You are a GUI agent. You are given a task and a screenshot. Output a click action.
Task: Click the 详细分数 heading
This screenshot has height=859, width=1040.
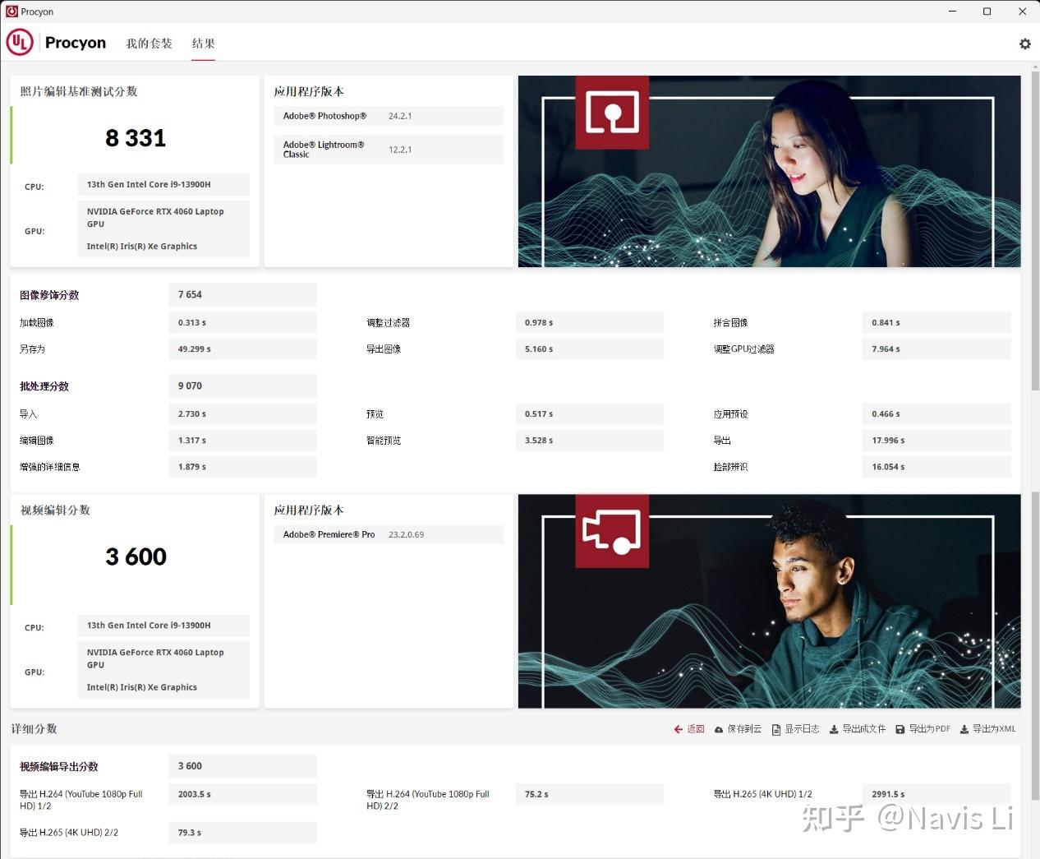pos(34,729)
